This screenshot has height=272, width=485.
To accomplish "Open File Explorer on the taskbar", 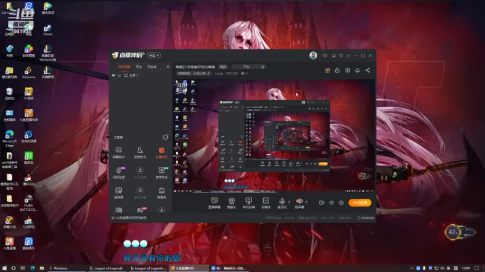I will [x=42, y=268].
